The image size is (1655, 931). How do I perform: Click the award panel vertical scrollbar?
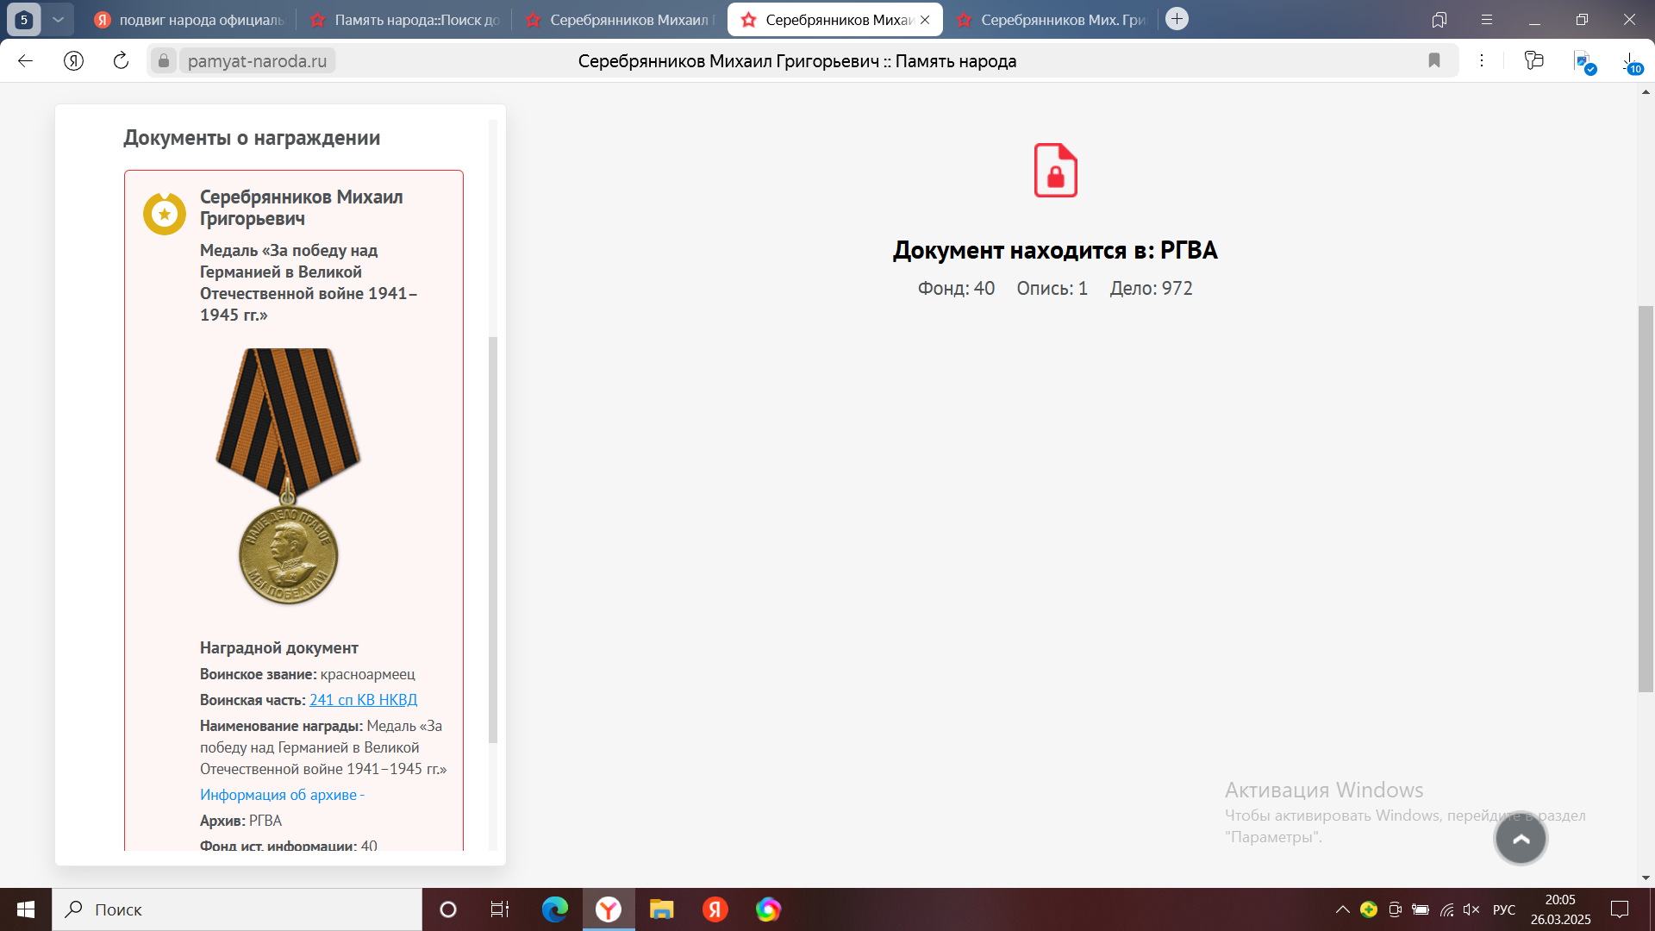[x=493, y=539]
